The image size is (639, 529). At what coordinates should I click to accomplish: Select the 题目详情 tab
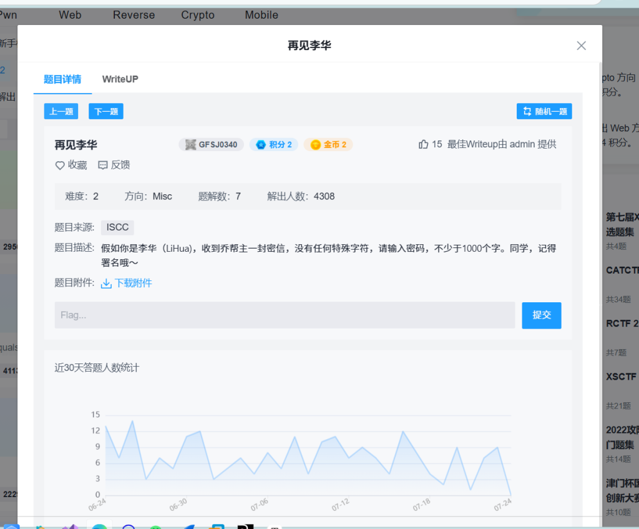62,79
